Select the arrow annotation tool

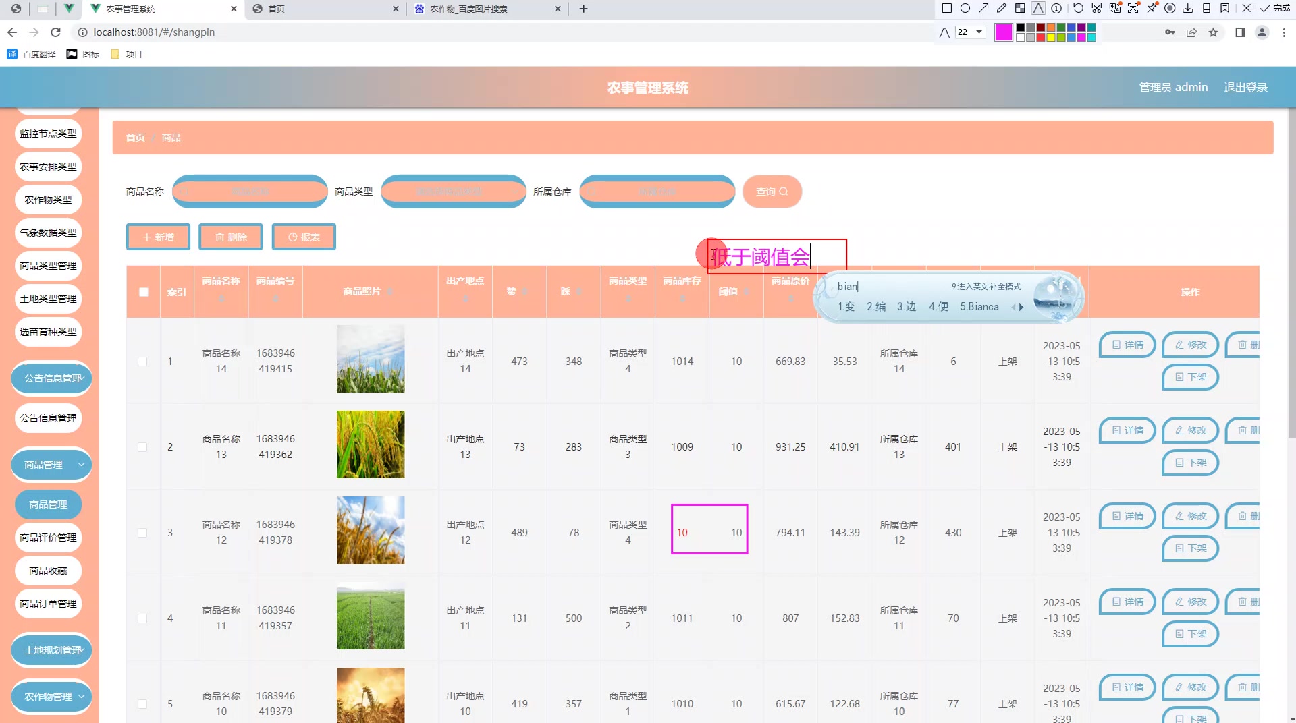[984, 7]
